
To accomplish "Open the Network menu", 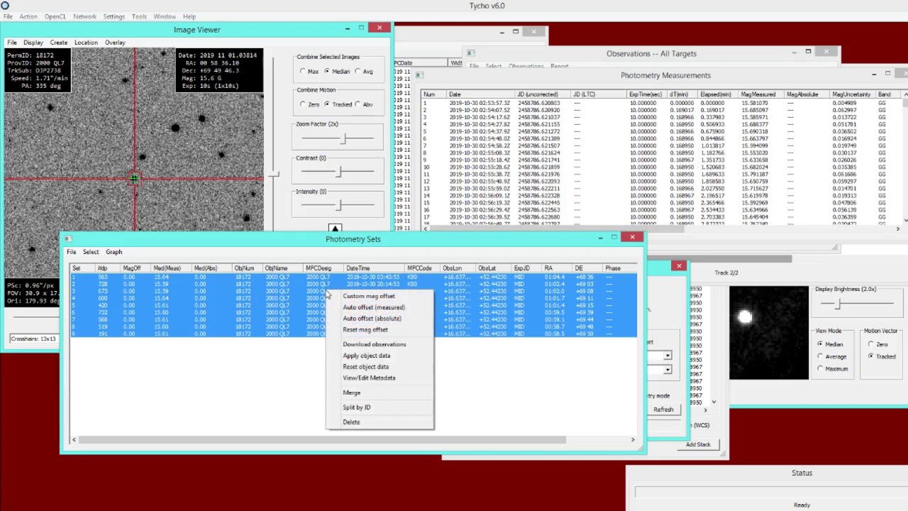I will tap(84, 16).
